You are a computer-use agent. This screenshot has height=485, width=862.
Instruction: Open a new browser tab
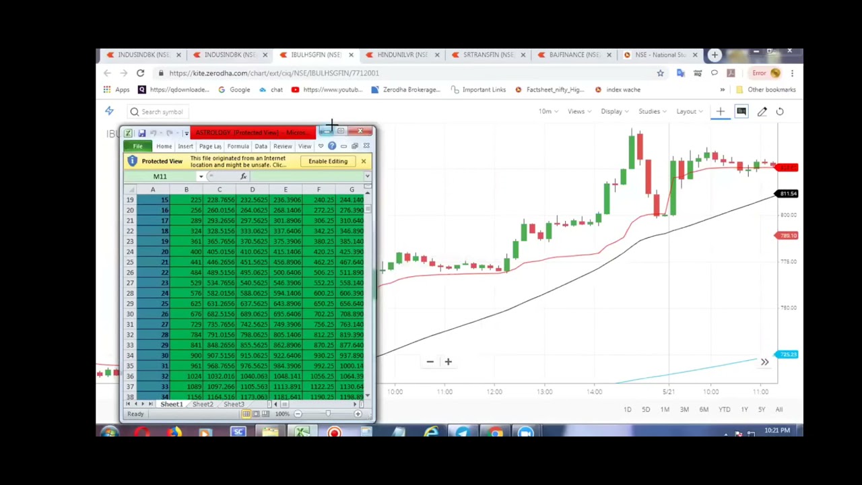(715, 55)
